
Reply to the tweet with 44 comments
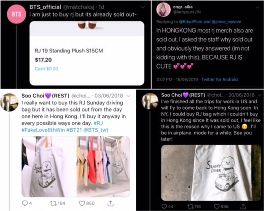(164, 206)
